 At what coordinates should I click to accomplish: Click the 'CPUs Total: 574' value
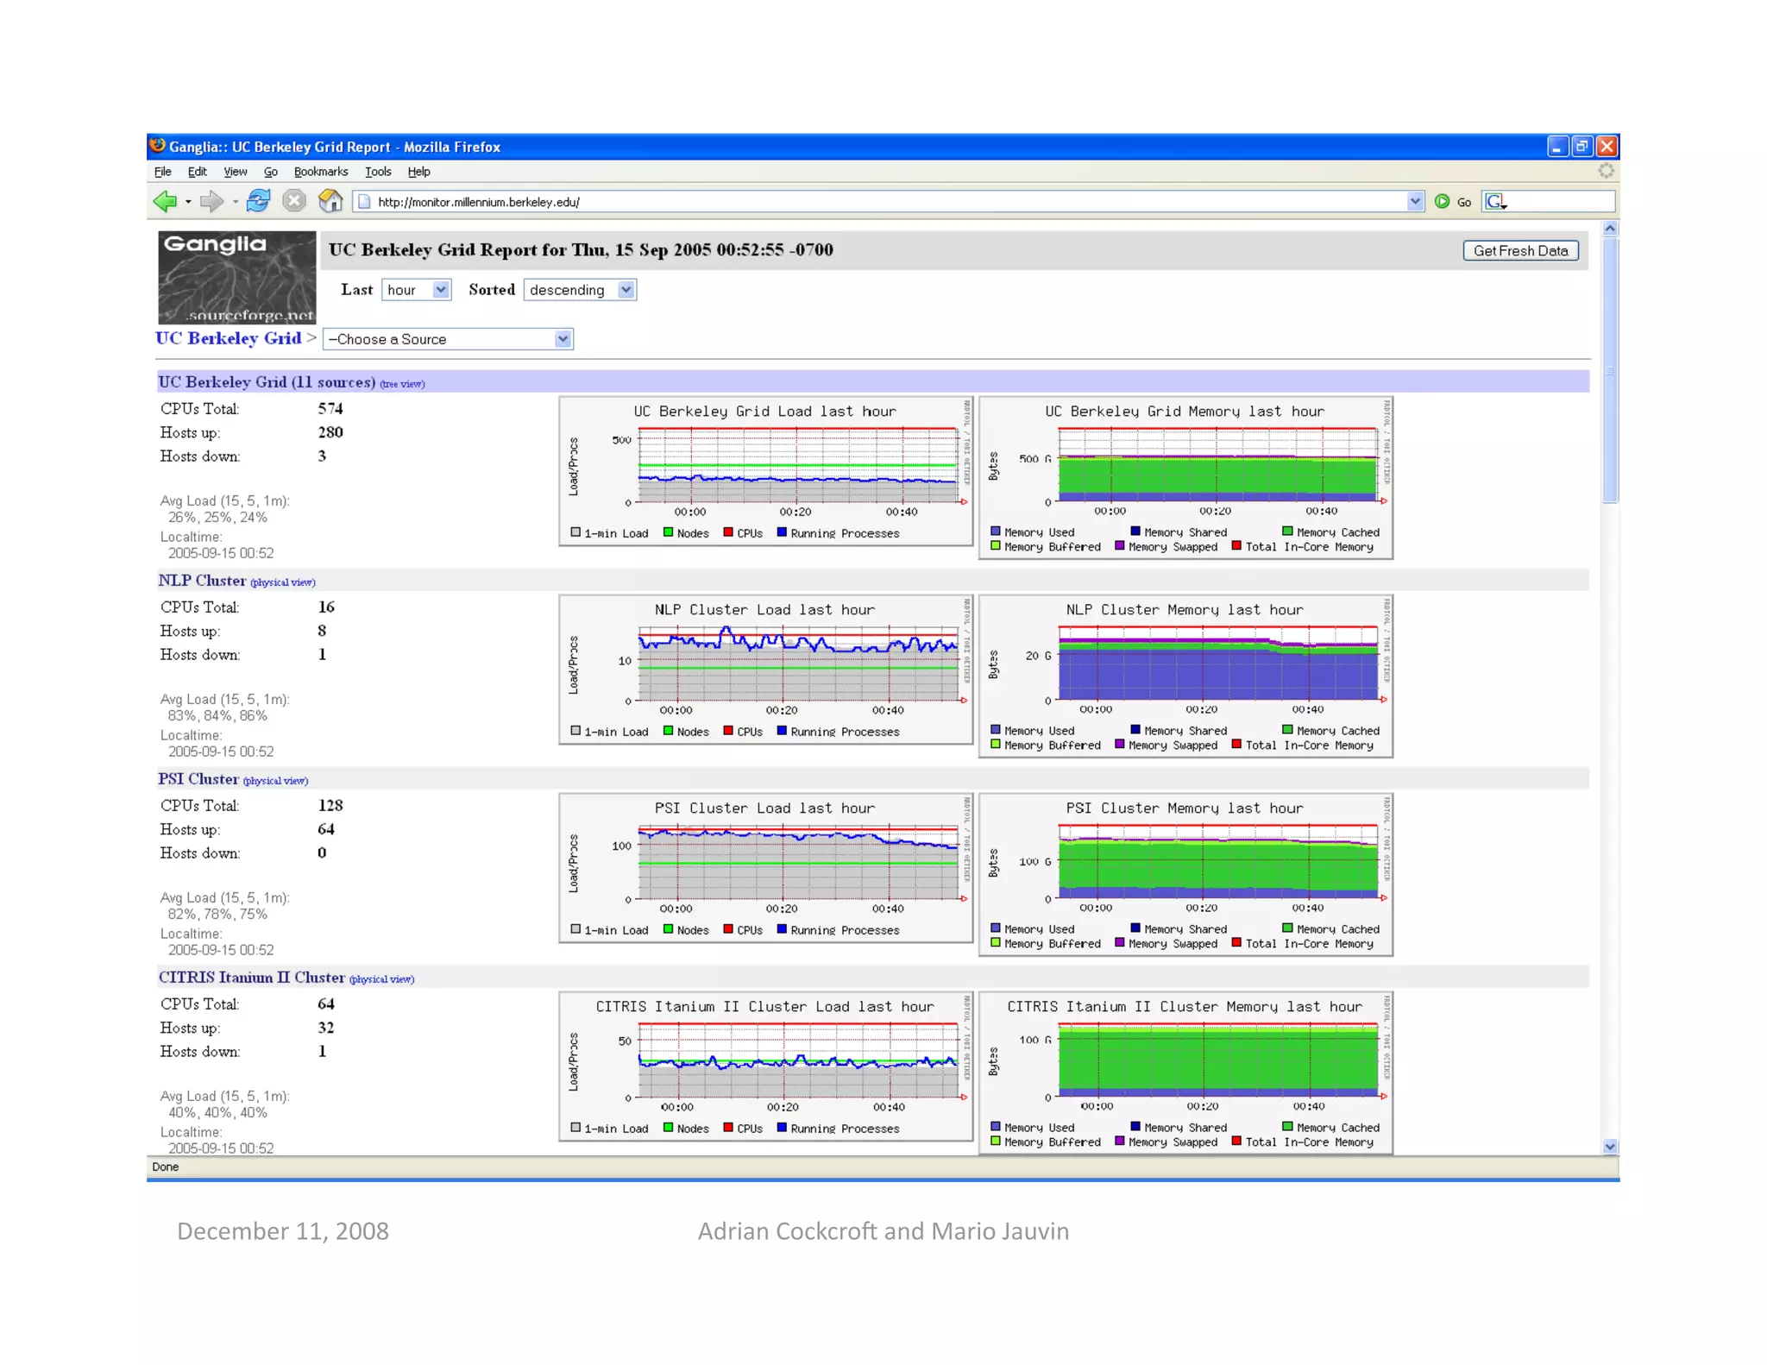point(330,409)
